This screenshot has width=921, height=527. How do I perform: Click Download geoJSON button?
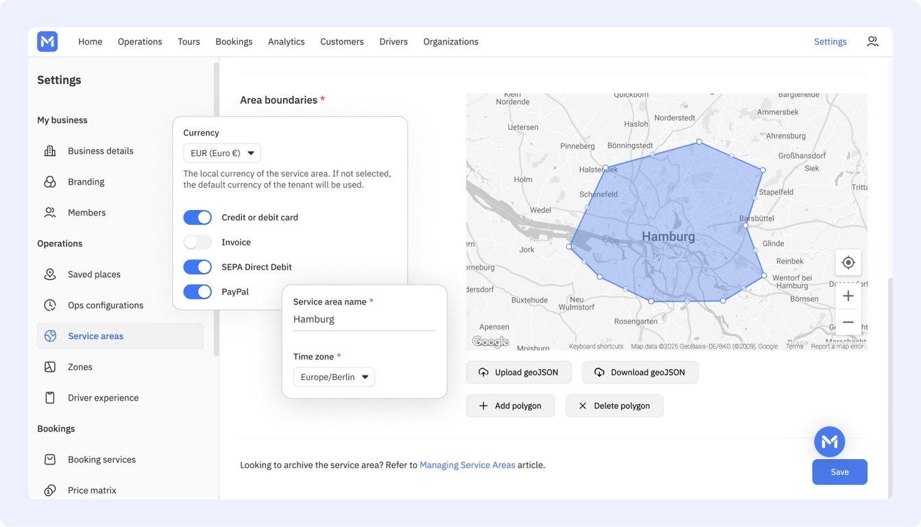640,373
